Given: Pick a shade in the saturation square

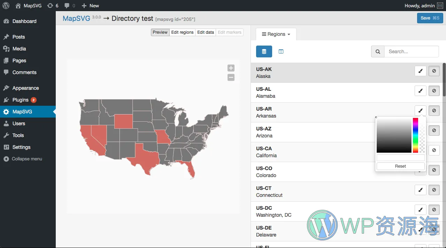Looking at the screenshot, I should click(x=394, y=135).
